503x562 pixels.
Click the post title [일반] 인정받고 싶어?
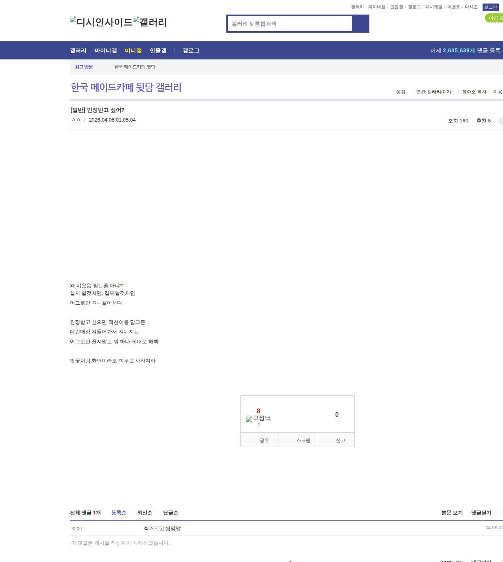point(97,110)
